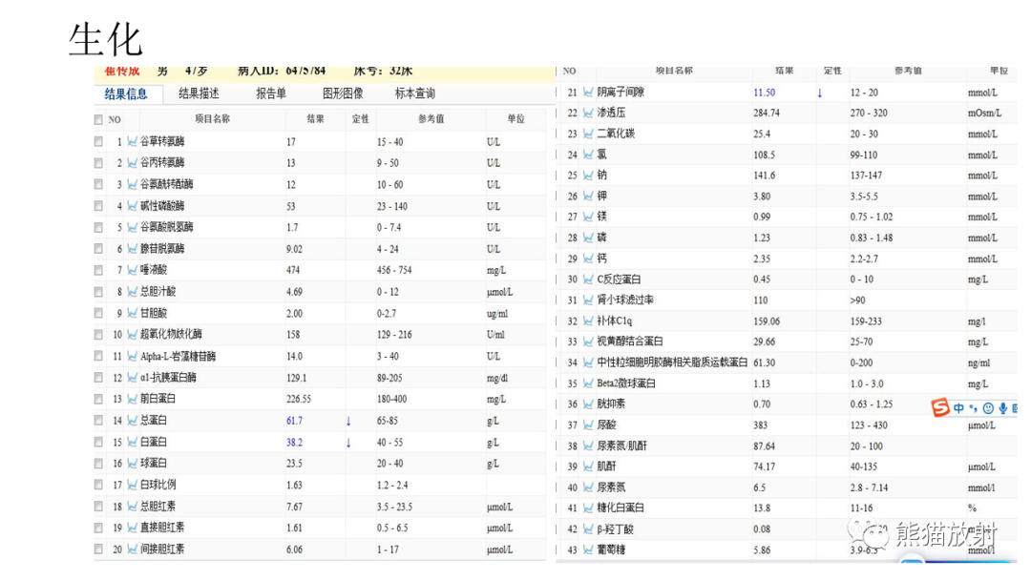Click the 284.74 渗透压 result cell
This screenshot has height=580, width=1031.
pyautogui.click(x=766, y=113)
